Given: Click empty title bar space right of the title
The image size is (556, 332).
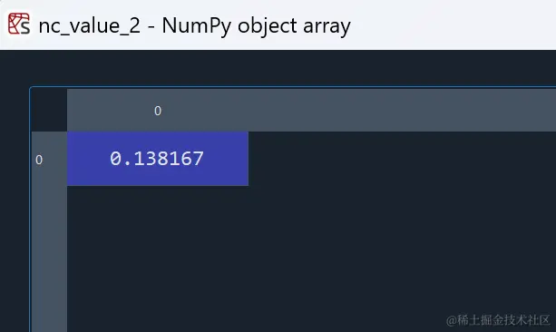Looking at the screenshot, I should coord(454,24).
